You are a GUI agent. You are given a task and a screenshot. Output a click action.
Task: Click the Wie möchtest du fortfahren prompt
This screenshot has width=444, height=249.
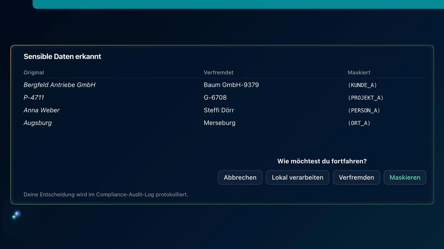tap(322, 161)
